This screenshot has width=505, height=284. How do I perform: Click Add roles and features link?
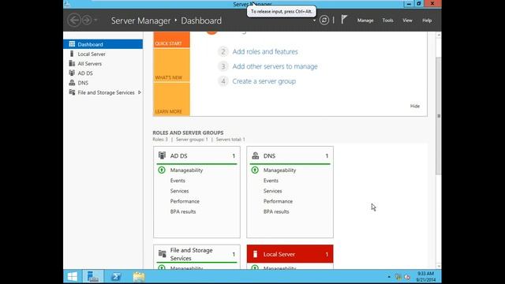(265, 51)
